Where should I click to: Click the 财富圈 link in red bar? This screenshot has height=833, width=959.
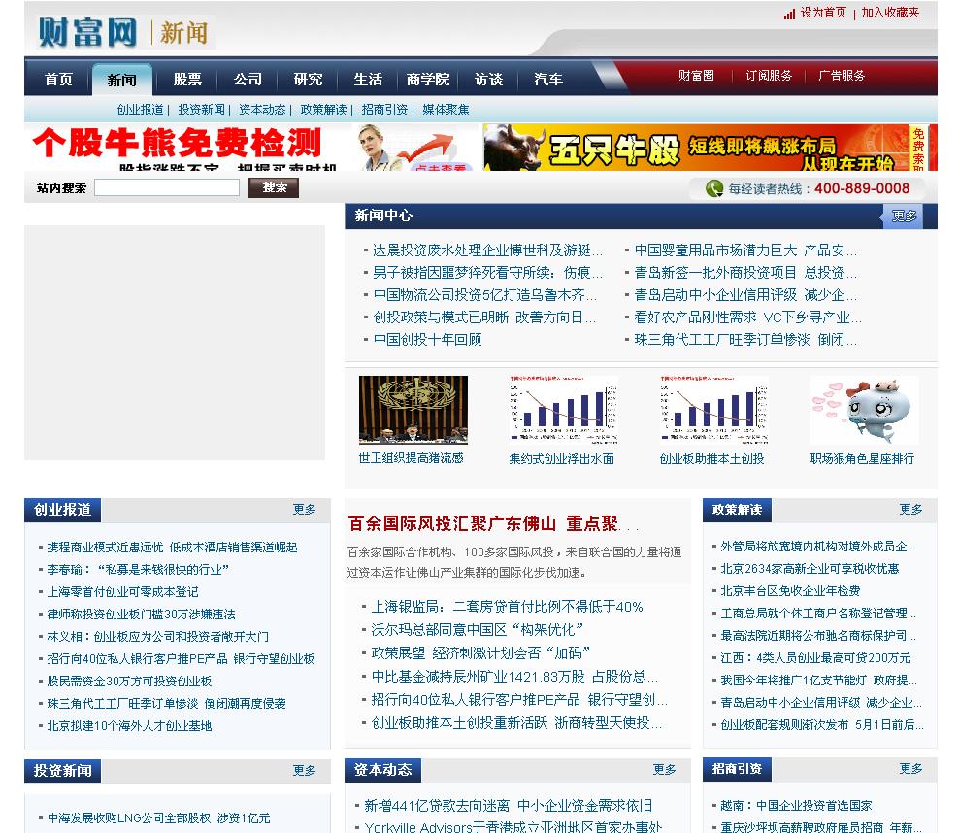pos(696,75)
